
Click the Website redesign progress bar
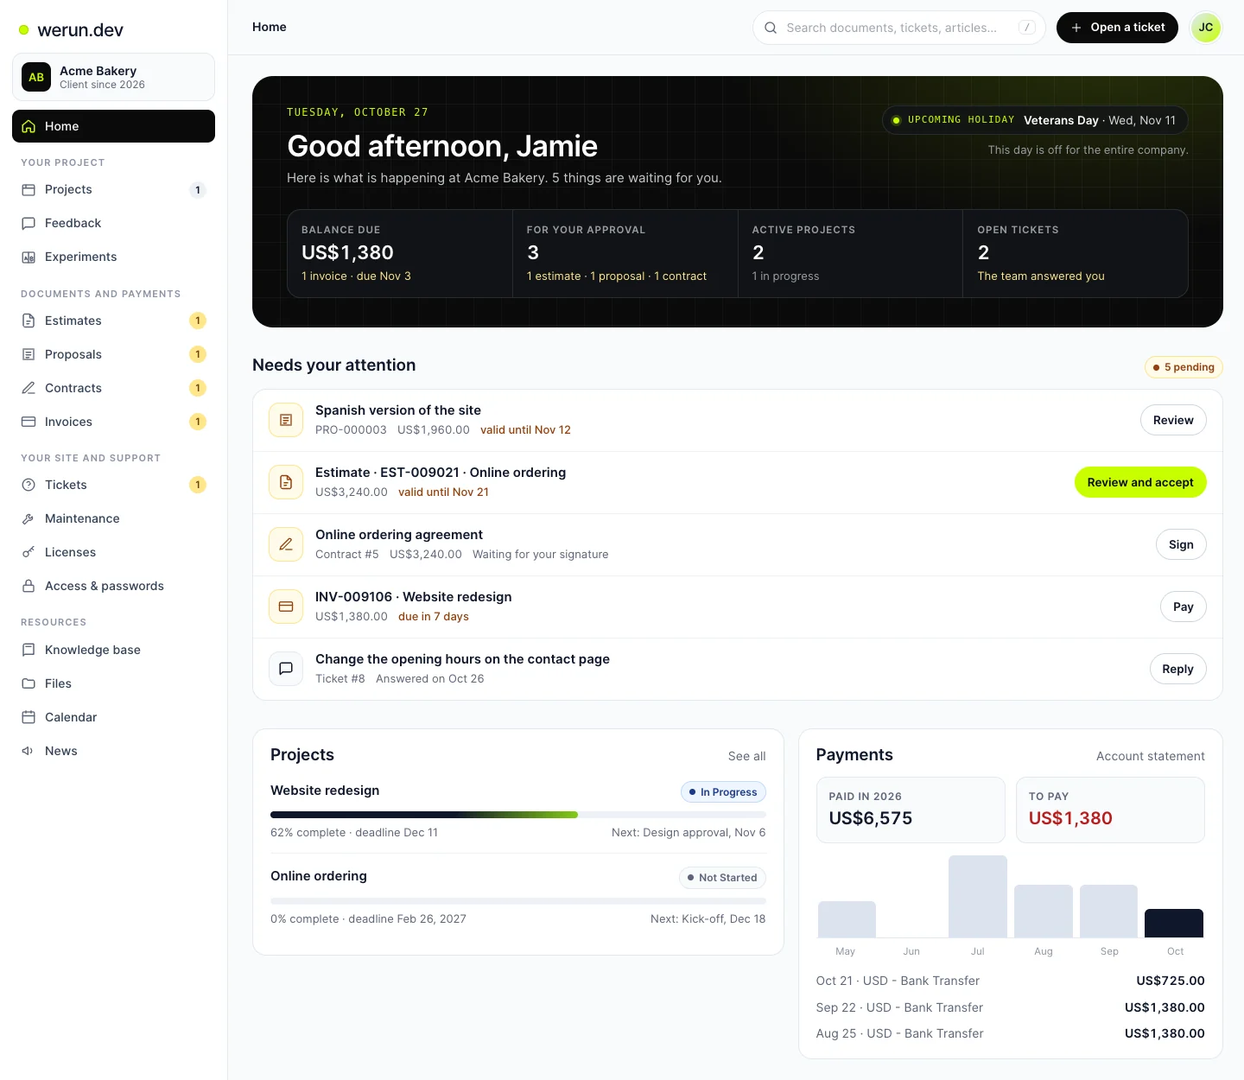coord(518,815)
